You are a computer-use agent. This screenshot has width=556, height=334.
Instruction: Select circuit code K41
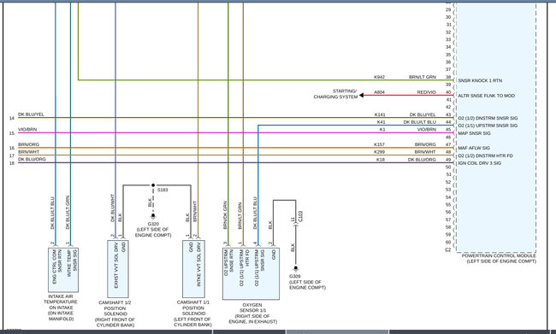381,122
